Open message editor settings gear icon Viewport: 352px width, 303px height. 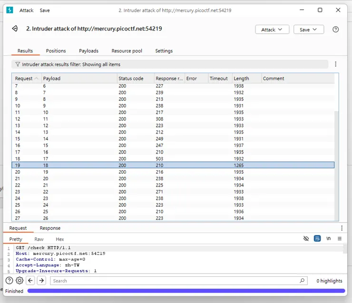click(20, 281)
